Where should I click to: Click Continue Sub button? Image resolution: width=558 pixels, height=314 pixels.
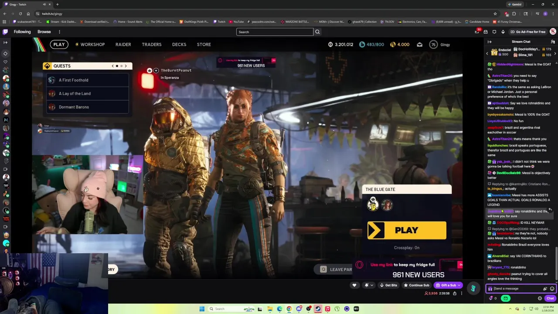416,285
